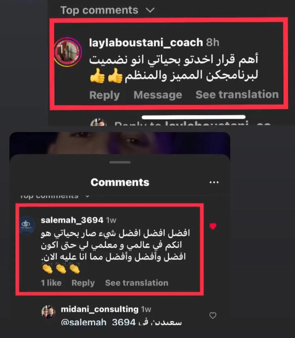
Task: Open laylaboustani_coach username link
Action: click(x=146, y=42)
